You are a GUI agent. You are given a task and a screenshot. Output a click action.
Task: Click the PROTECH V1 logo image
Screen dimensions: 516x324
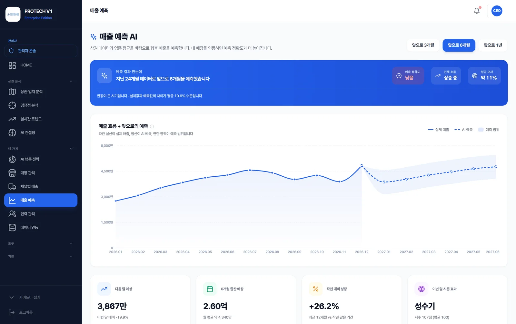pos(13,14)
